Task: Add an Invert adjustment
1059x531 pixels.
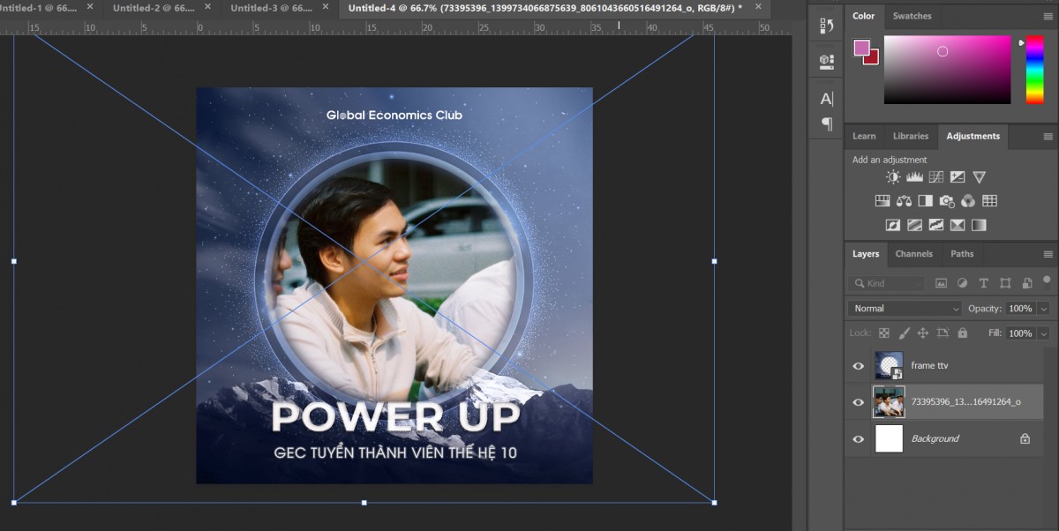Action: 893,225
